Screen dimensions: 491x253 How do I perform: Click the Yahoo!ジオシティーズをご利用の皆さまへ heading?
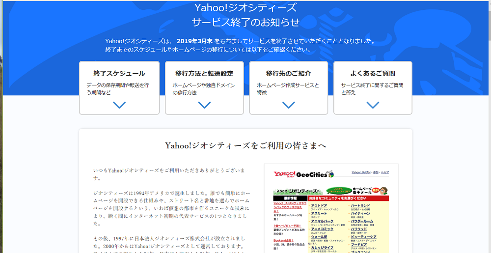(x=245, y=145)
